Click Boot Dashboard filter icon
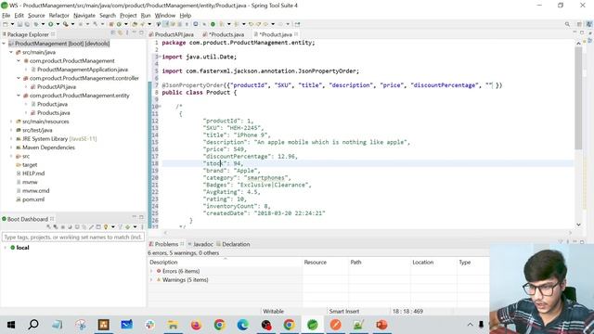The image size is (594, 334). click(x=120, y=226)
